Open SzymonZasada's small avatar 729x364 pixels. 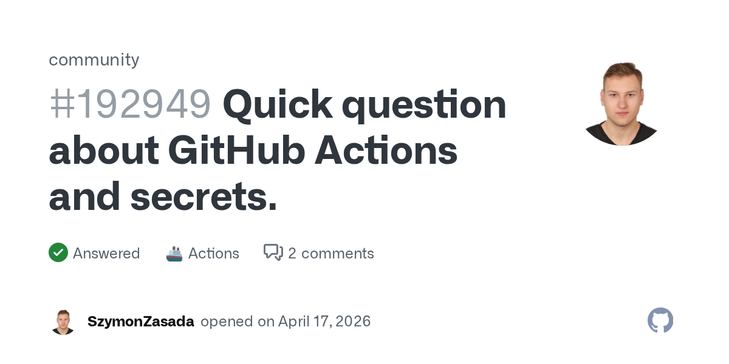(63, 322)
